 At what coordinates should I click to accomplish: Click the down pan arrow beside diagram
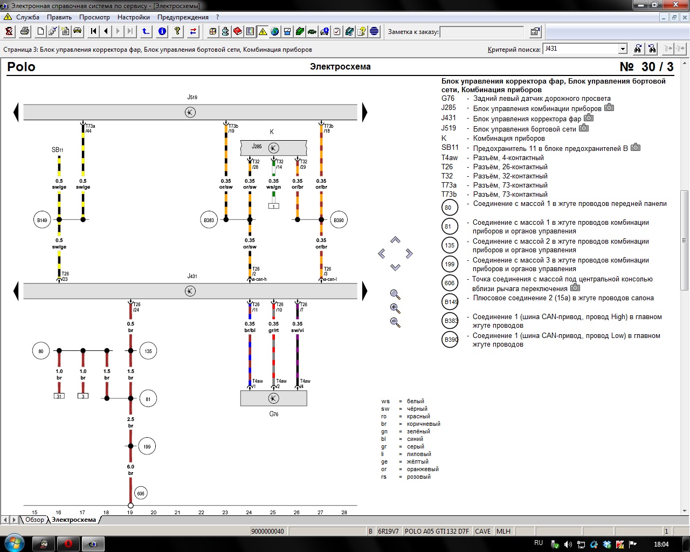[x=395, y=267]
